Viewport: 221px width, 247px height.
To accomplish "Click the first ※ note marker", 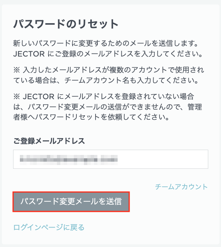I will pyautogui.click(x=16, y=70).
